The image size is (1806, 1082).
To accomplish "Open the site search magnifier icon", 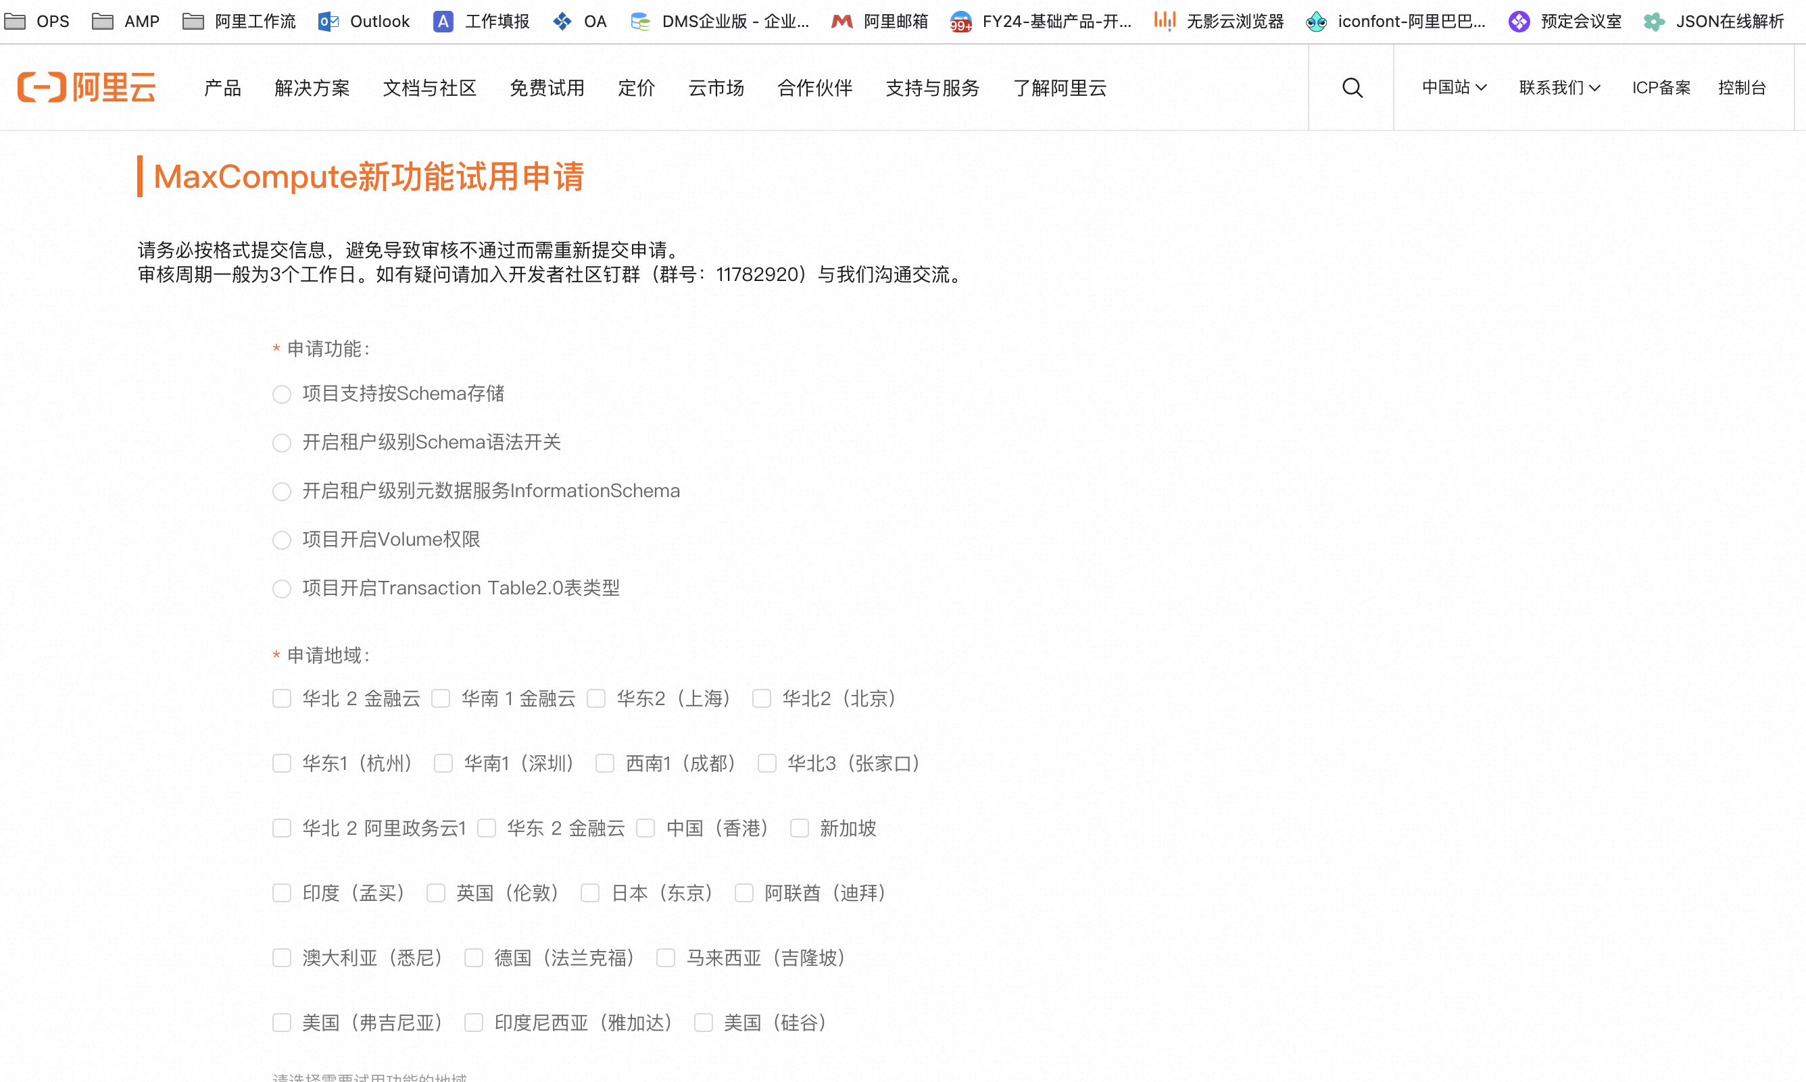I will tap(1352, 88).
